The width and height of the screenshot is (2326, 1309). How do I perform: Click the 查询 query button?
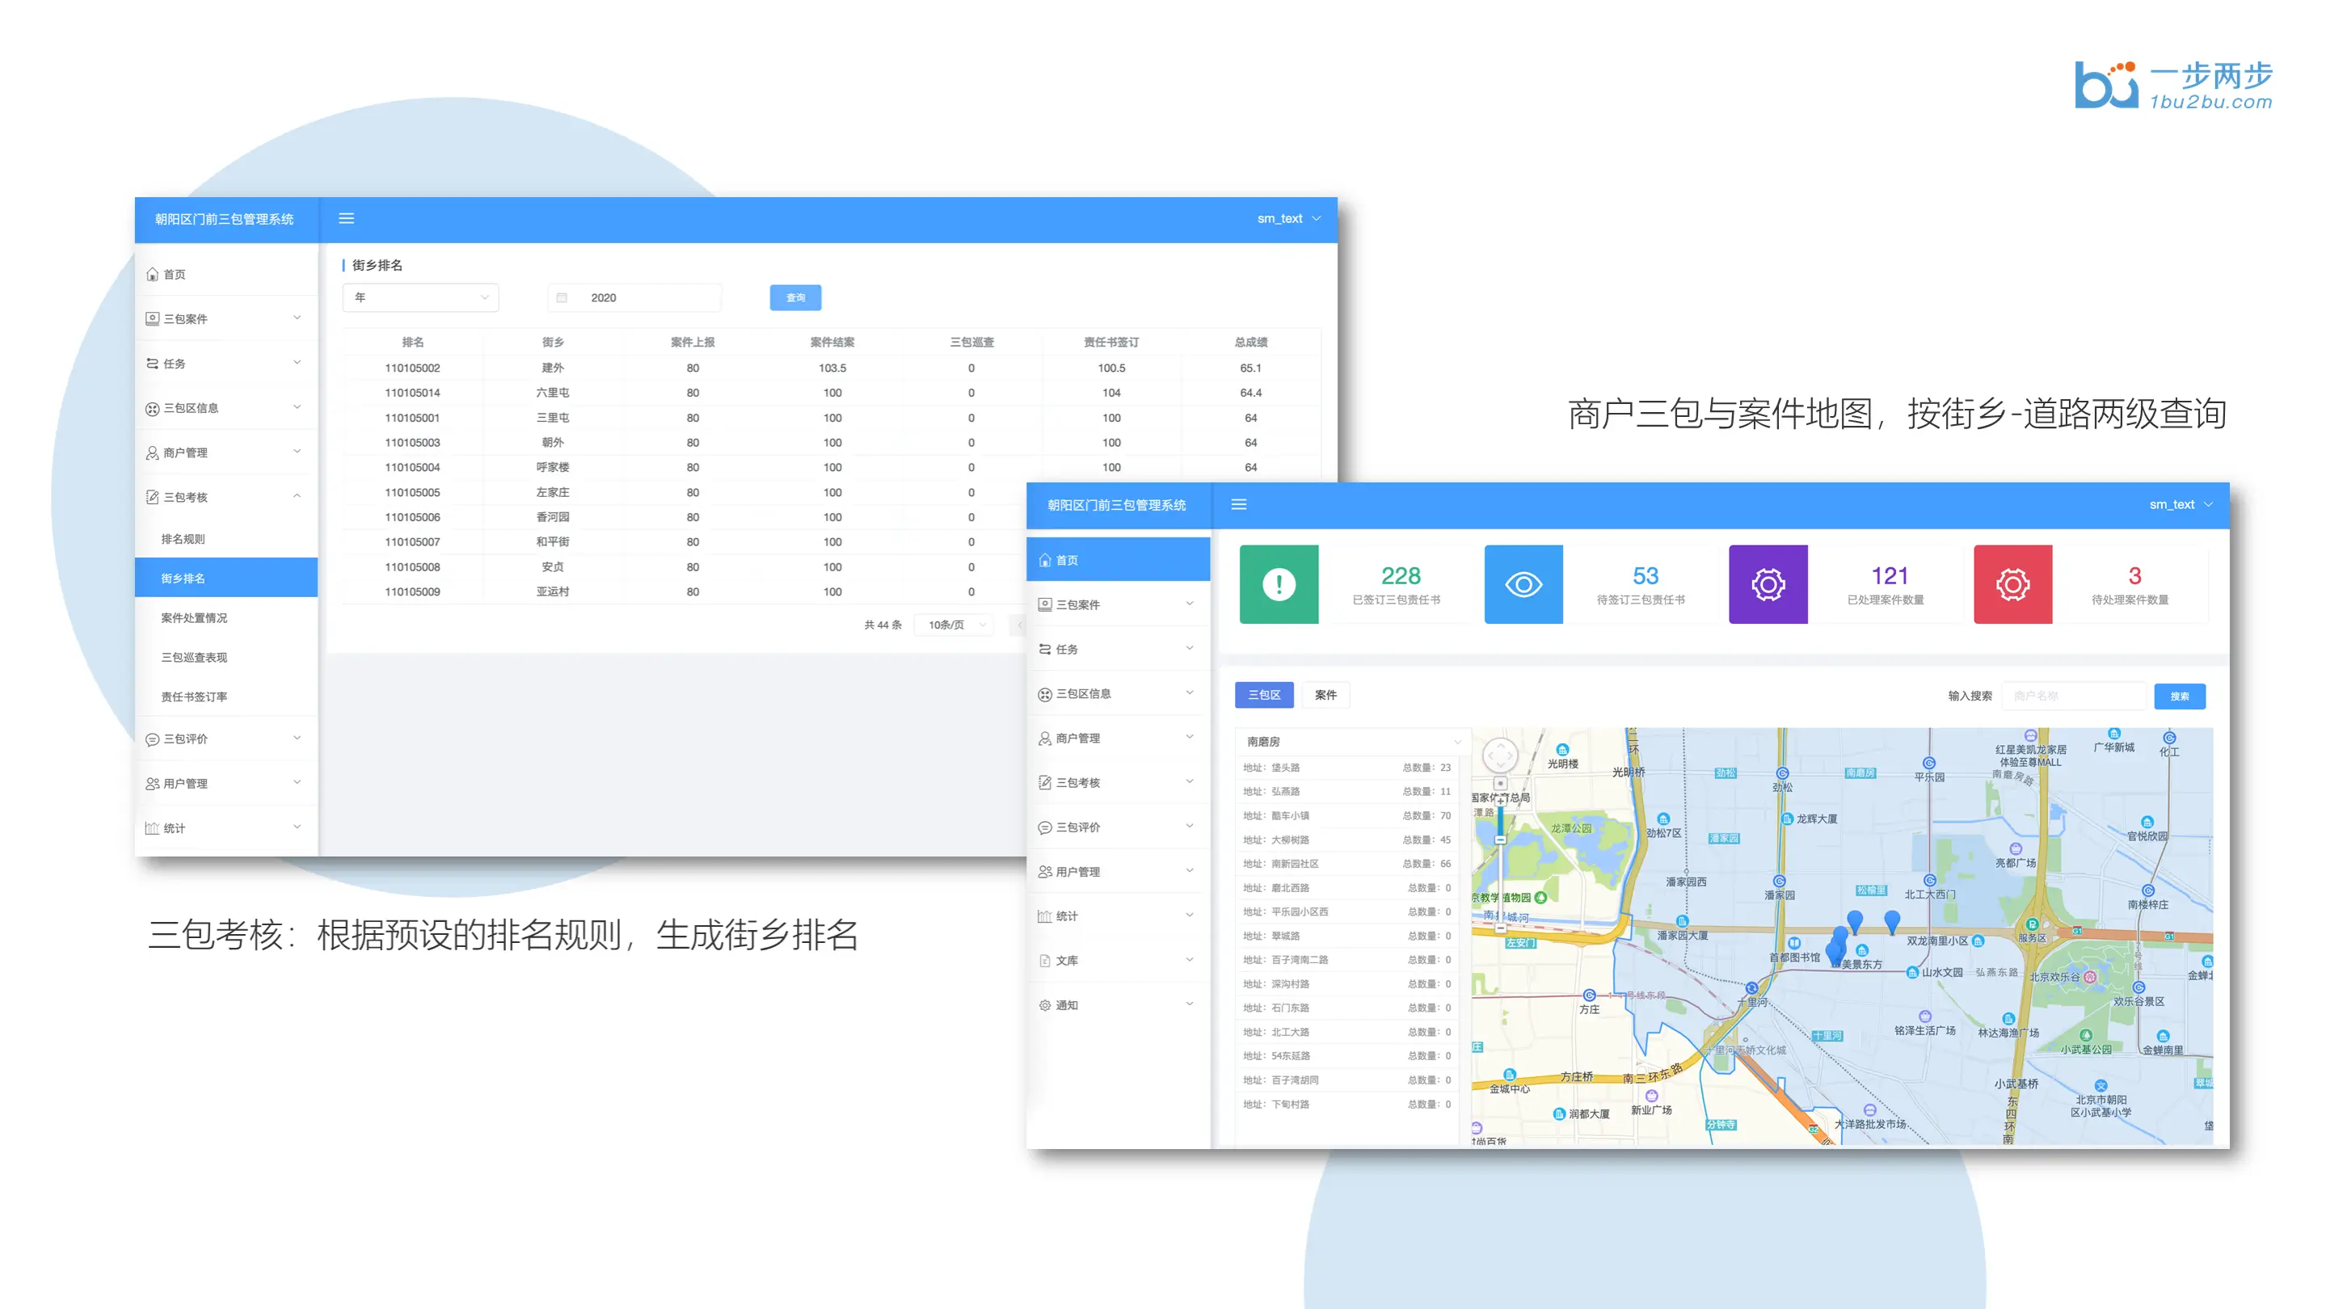coord(794,298)
